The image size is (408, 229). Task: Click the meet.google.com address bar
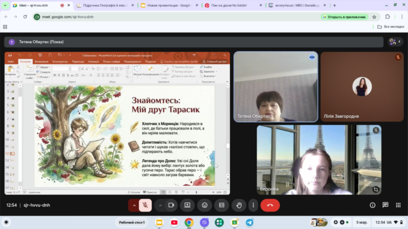[153, 16]
